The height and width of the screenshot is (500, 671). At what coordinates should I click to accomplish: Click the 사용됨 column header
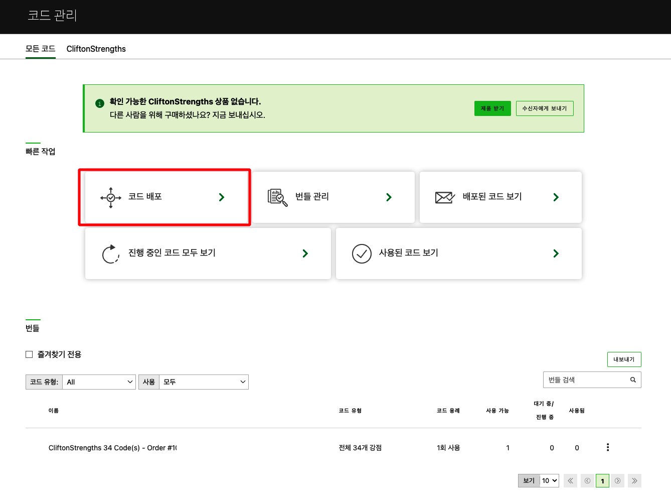(577, 411)
